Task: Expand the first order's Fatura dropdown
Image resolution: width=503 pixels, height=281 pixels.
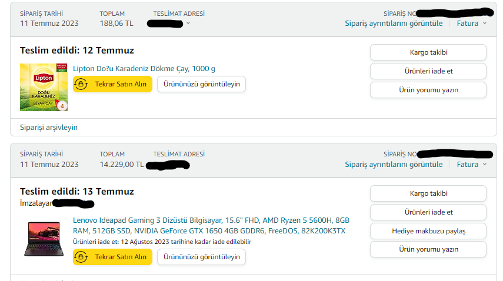Action: (x=472, y=24)
